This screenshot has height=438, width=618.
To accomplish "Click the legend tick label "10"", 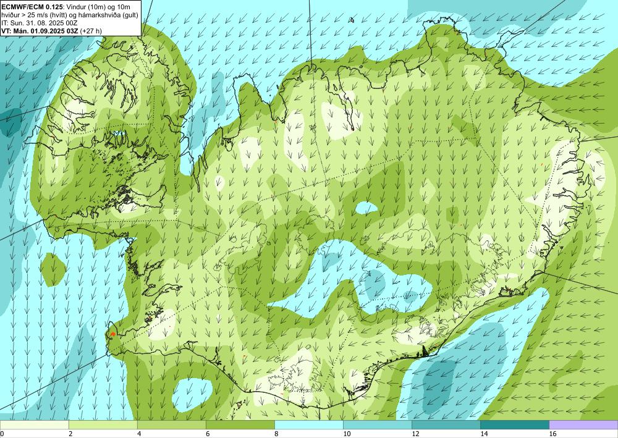I will point(347,434).
